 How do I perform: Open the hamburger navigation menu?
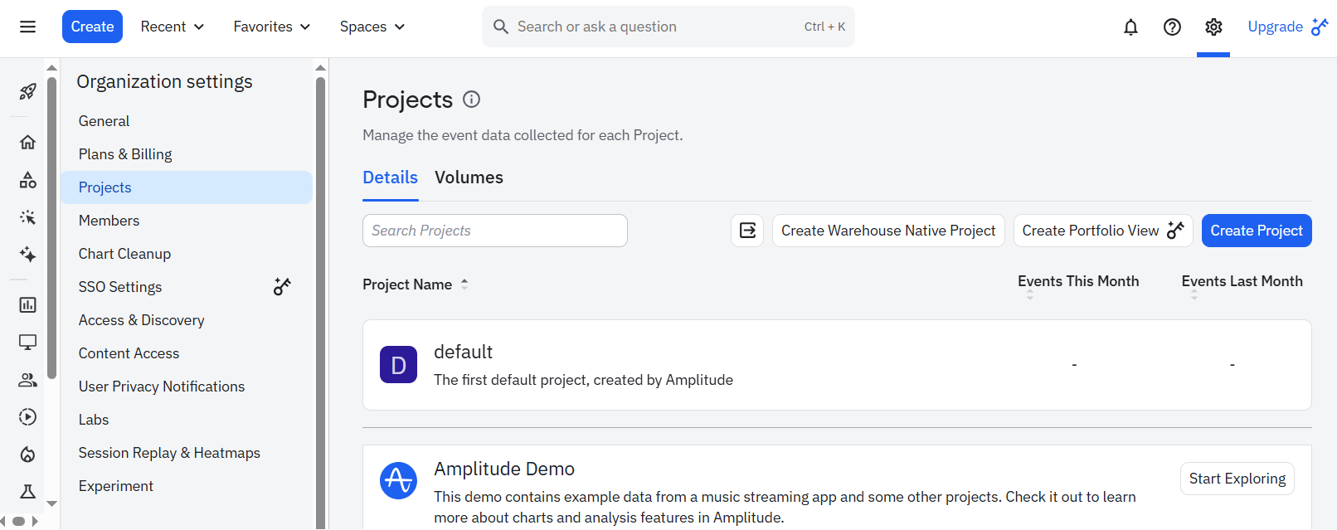[x=27, y=27]
